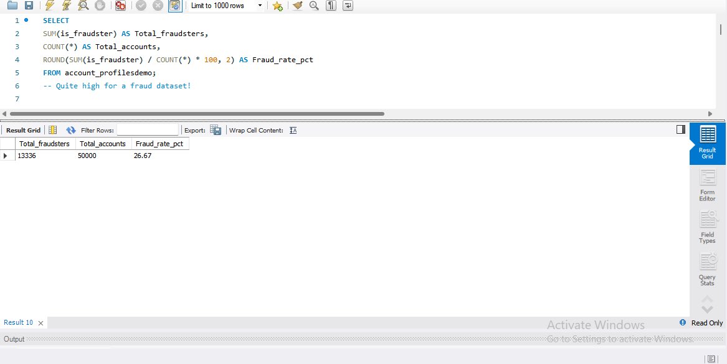The width and height of the screenshot is (727, 364).
Task: Select the Result 10 tab
Action: tap(19, 322)
